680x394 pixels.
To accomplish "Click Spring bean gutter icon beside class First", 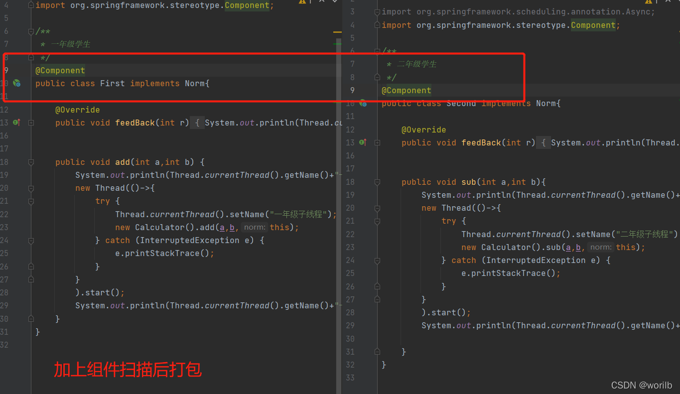I will point(16,83).
